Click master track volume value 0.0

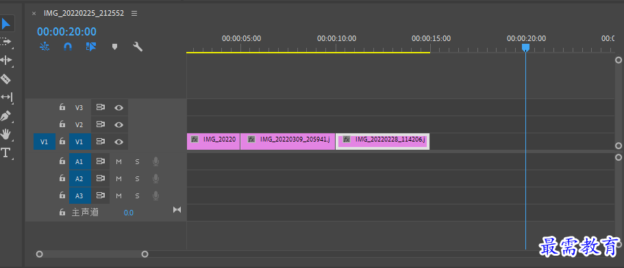(x=129, y=213)
